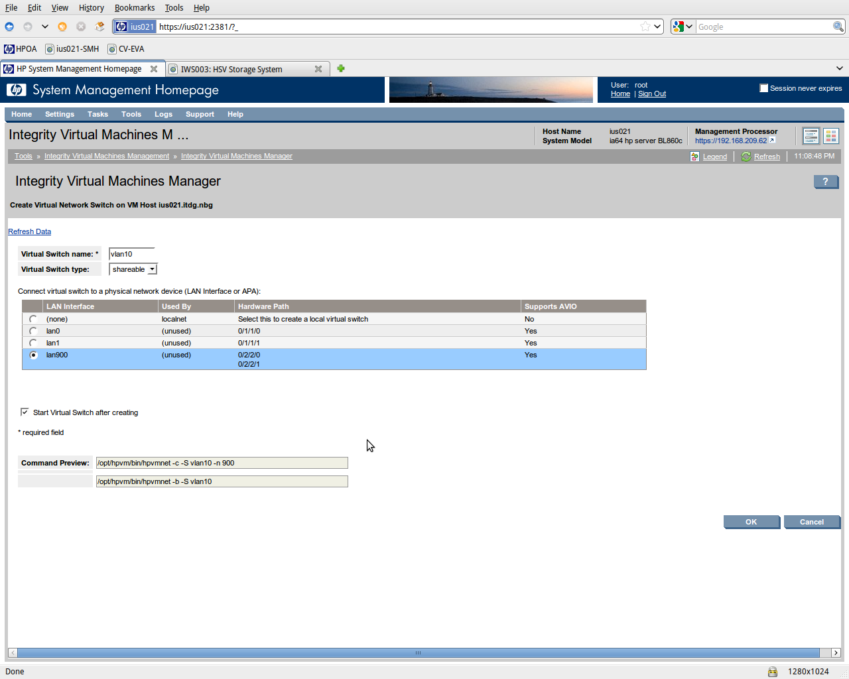Toggle Start Virtual Switch after creating checkbox
849x679 pixels.
click(x=25, y=412)
